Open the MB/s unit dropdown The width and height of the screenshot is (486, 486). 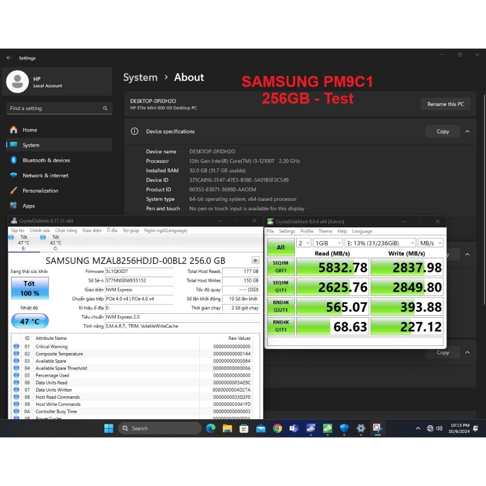(430, 243)
